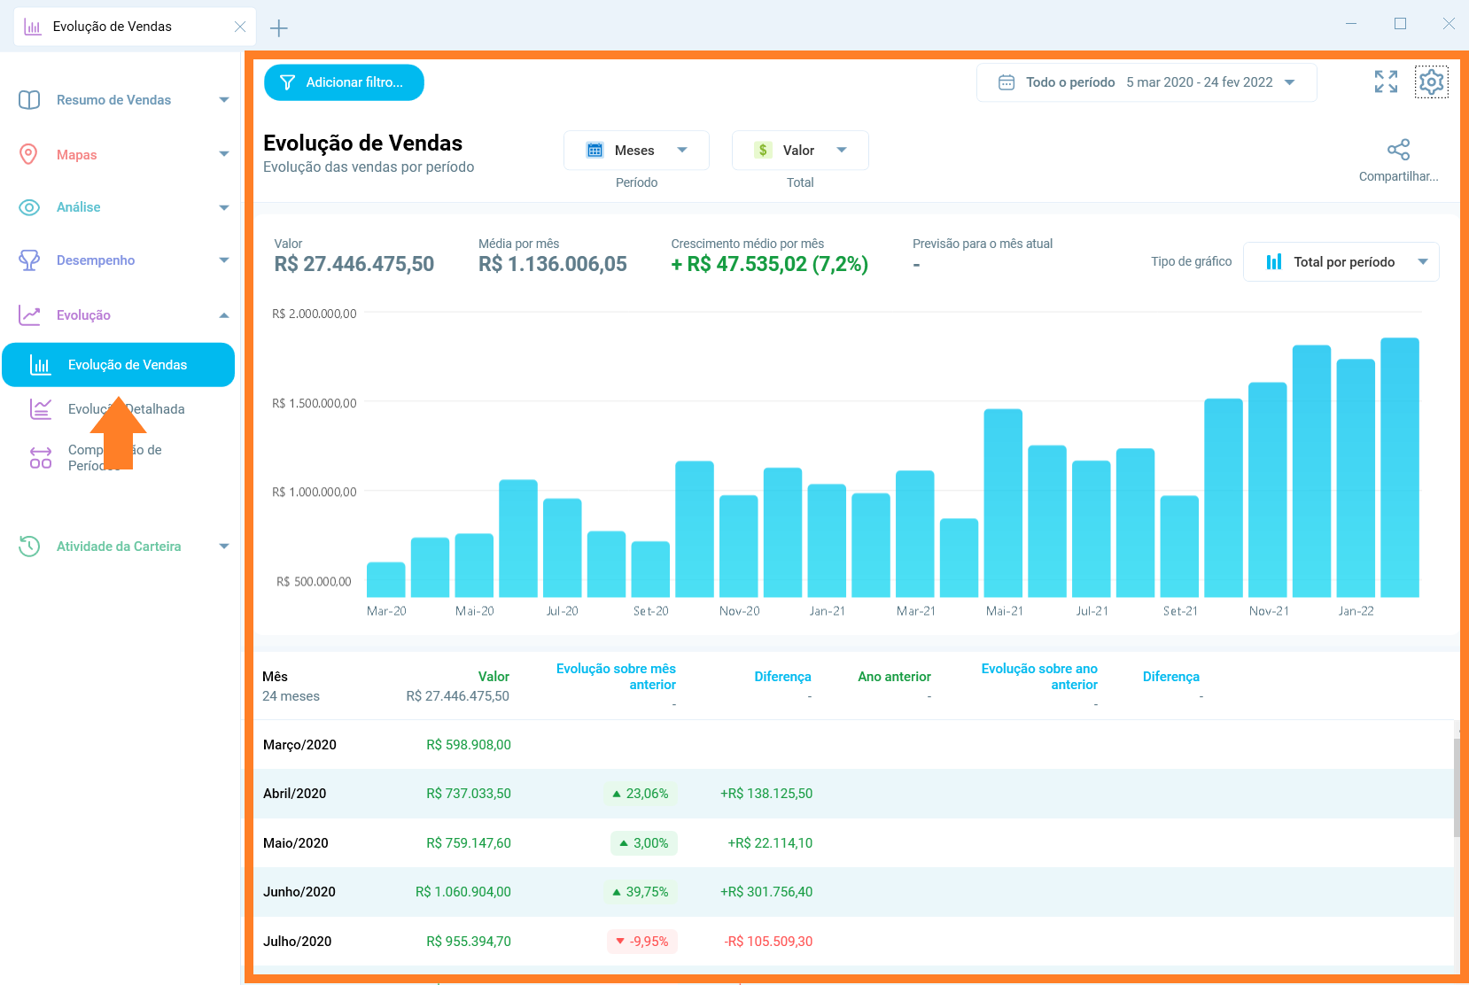Click the Meses calendar grid icon
This screenshot has height=985, width=1469.
[x=595, y=150]
